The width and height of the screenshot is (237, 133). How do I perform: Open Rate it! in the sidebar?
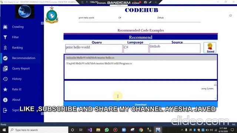tap(17, 89)
